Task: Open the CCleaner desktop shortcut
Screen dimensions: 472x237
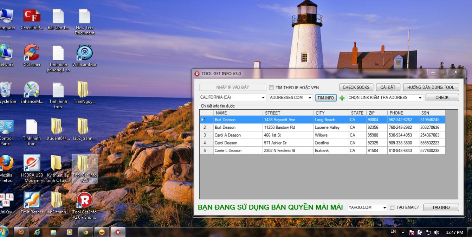Action: (32, 53)
